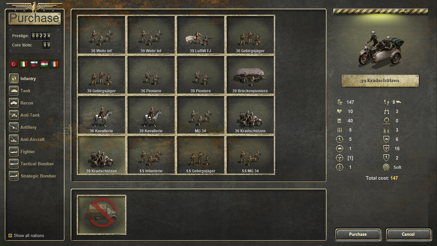Switch to the Italian flag

point(24,64)
